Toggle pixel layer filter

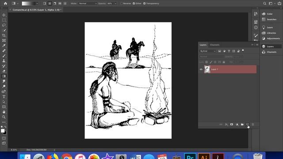tap(220, 51)
